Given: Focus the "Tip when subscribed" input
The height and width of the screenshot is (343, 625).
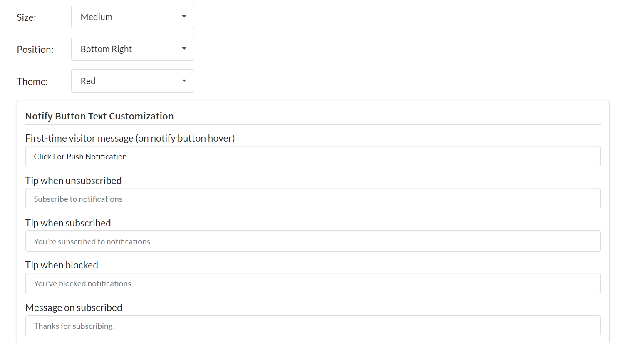Looking at the screenshot, I should coord(312,241).
